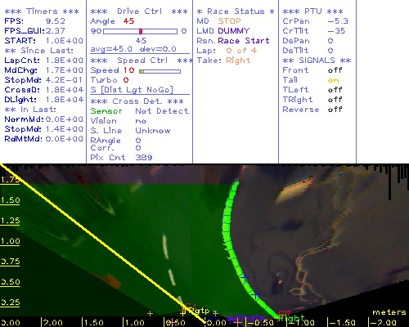The width and height of the screenshot is (409, 327).
Task: Click the RdMtMd timer value
Action: point(65,139)
